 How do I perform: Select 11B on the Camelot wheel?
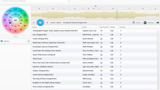coord(10,11)
